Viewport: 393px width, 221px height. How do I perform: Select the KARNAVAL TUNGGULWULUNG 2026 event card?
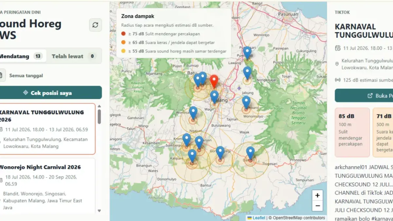pos(47,129)
